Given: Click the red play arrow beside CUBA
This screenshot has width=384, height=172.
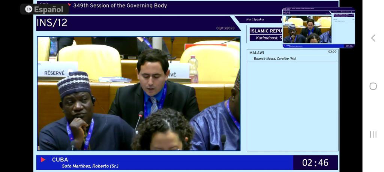Looking at the screenshot, I should click(x=43, y=160).
